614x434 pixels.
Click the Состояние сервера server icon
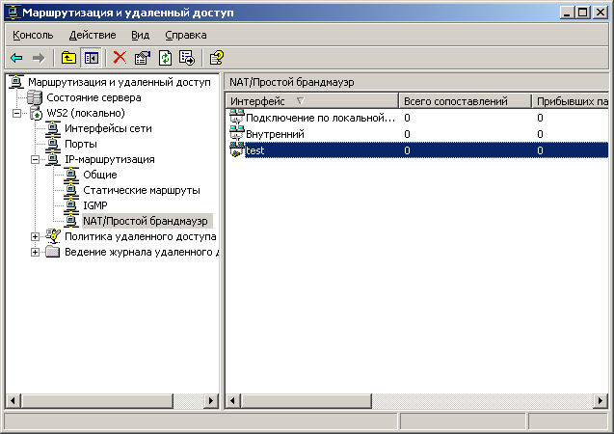point(35,97)
